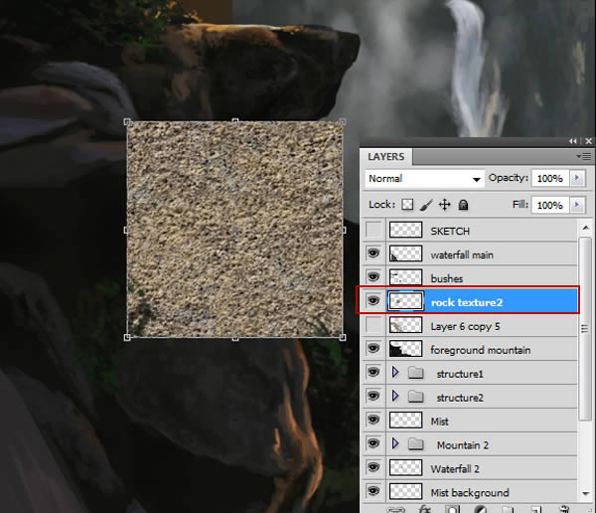The height and width of the screenshot is (513, 596).
Task: Show the SKETCH layer visibility box
Action: [373, 230]
